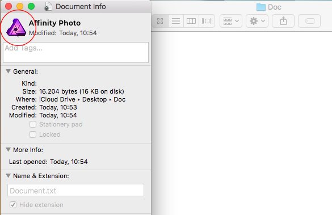Click the Document Info window title

(81, 7)
